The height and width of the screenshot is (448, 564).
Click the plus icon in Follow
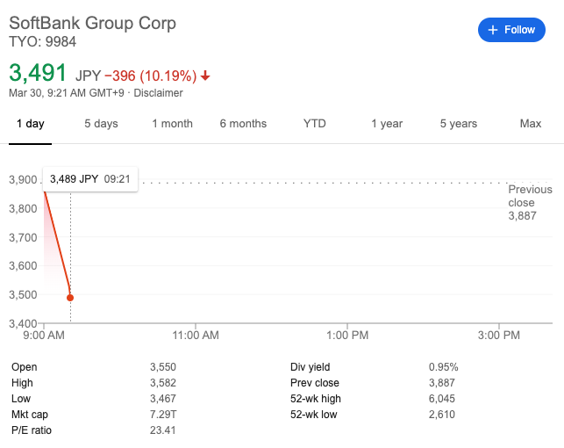[x=492, y=30]
